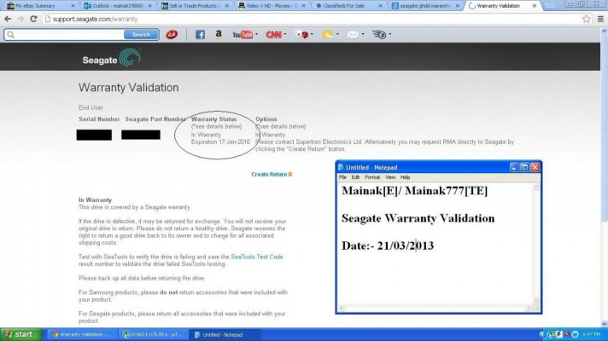The image size is (608, 341).
Task: Expand the last toolbar options dropdown
Action: pyautogui.click(x=389, y=34)
